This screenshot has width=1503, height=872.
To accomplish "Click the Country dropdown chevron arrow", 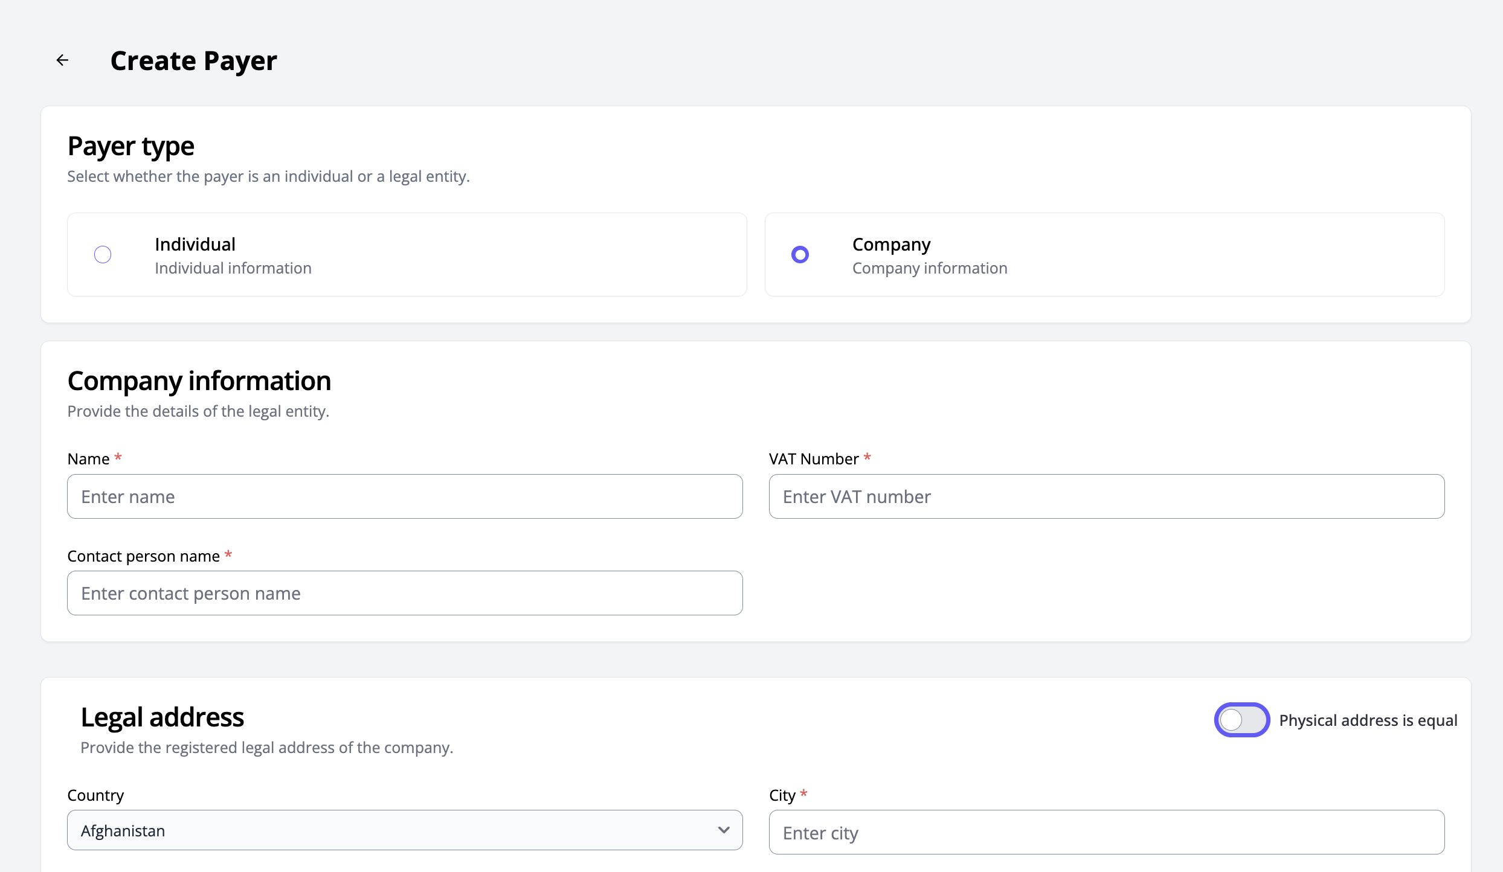I will pos(723,830).
